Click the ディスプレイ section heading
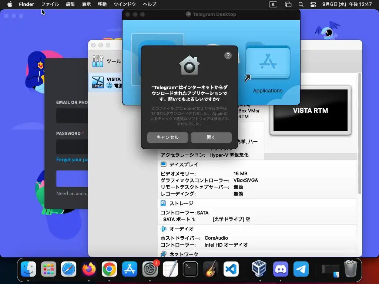 click(184, 165)
